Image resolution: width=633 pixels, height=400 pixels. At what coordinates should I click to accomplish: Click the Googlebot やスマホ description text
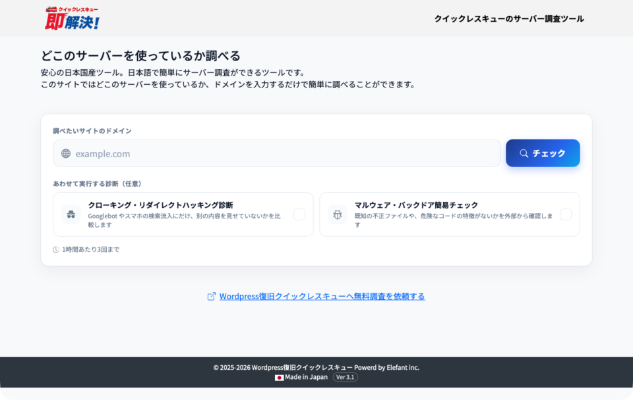pyautogui.click(x=185, y=220)
